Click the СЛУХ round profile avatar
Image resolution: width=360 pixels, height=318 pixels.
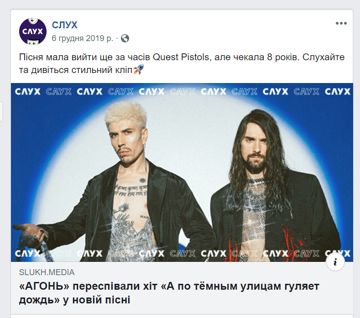click(32, 31)
